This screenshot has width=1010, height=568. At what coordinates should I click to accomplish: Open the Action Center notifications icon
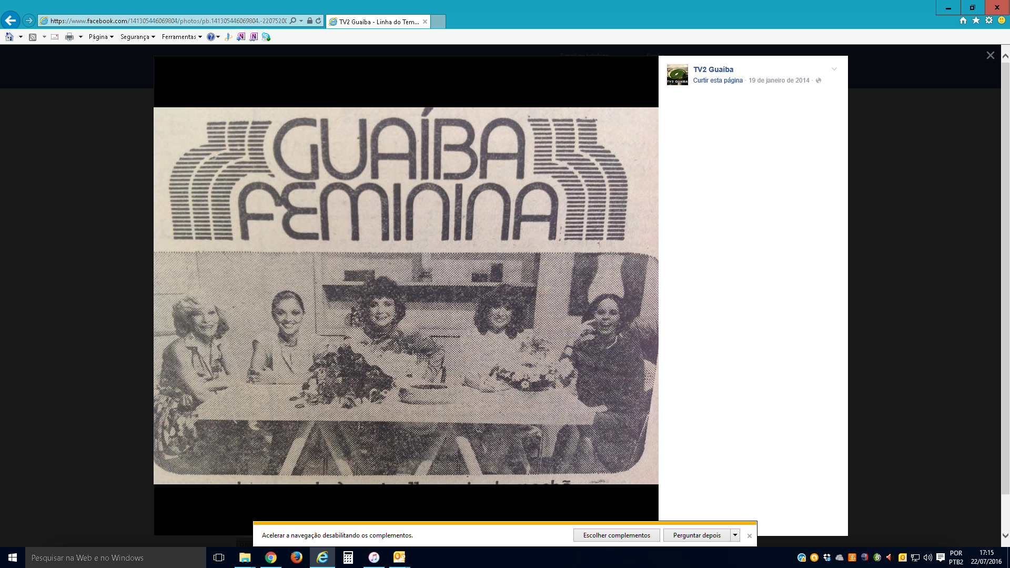point(941,557)
